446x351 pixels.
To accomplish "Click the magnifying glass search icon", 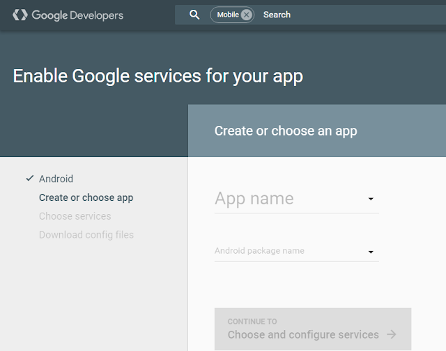I will coord(194,15).
